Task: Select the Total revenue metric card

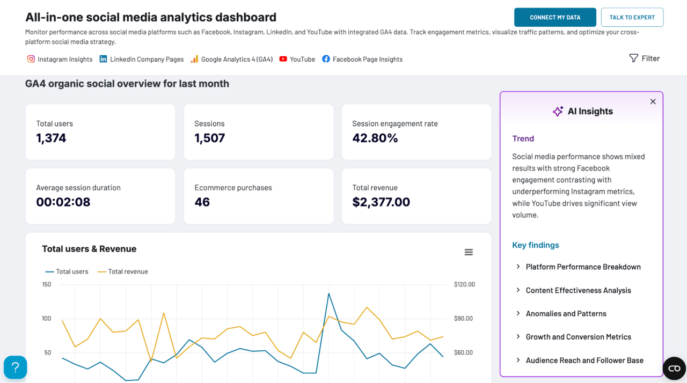Action: pyautogui.click(x=416, y=196)
